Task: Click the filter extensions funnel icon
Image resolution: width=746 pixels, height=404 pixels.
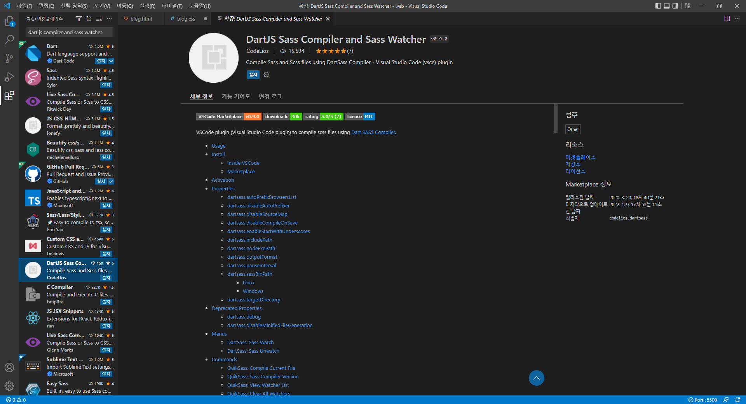Action: click(x=79, y=19)
